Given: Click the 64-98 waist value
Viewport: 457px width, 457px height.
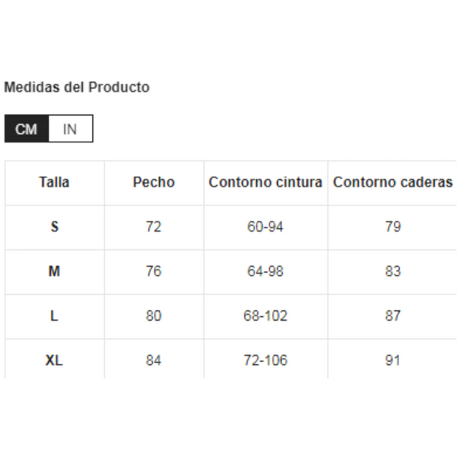Looking at the screenshot, I should coord(265,271).
